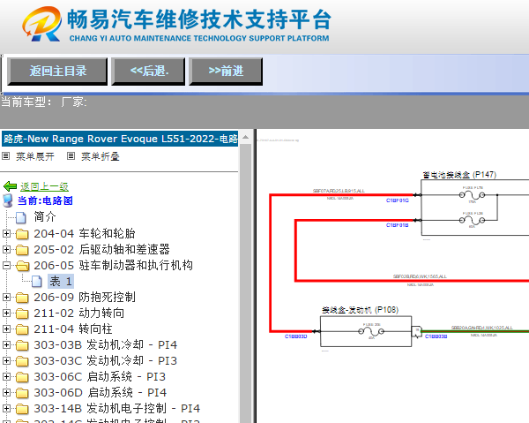This screenshot has height=423, width=529.
Task: Click the computer icon beside 当前:电路图
Action: click(x=8, y=200)
